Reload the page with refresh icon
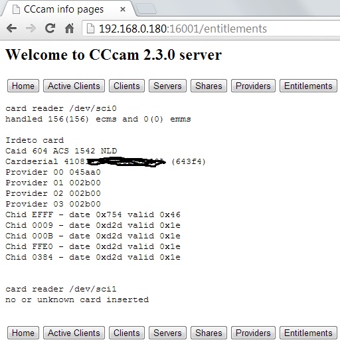The width and height of the screenshot is (340, 342). [50, 29]
